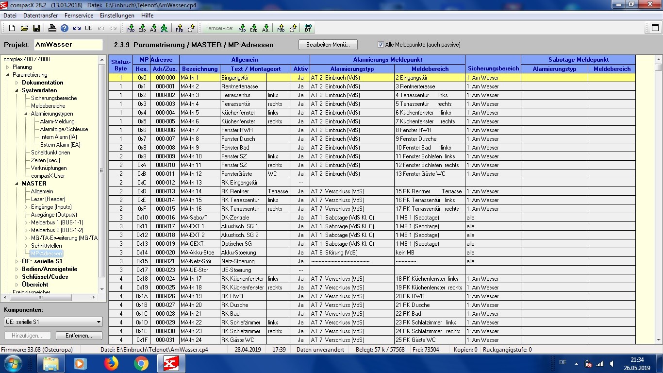Click the Fernservice Psp download icon

coord(242,28)
